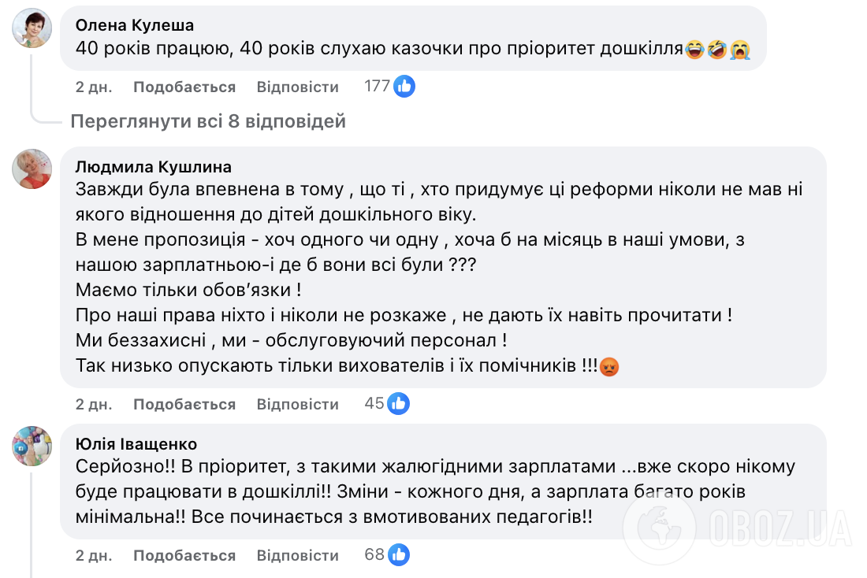
Task: Click the 2 дн. timestamp on the first comment
Action: [93, 87]
